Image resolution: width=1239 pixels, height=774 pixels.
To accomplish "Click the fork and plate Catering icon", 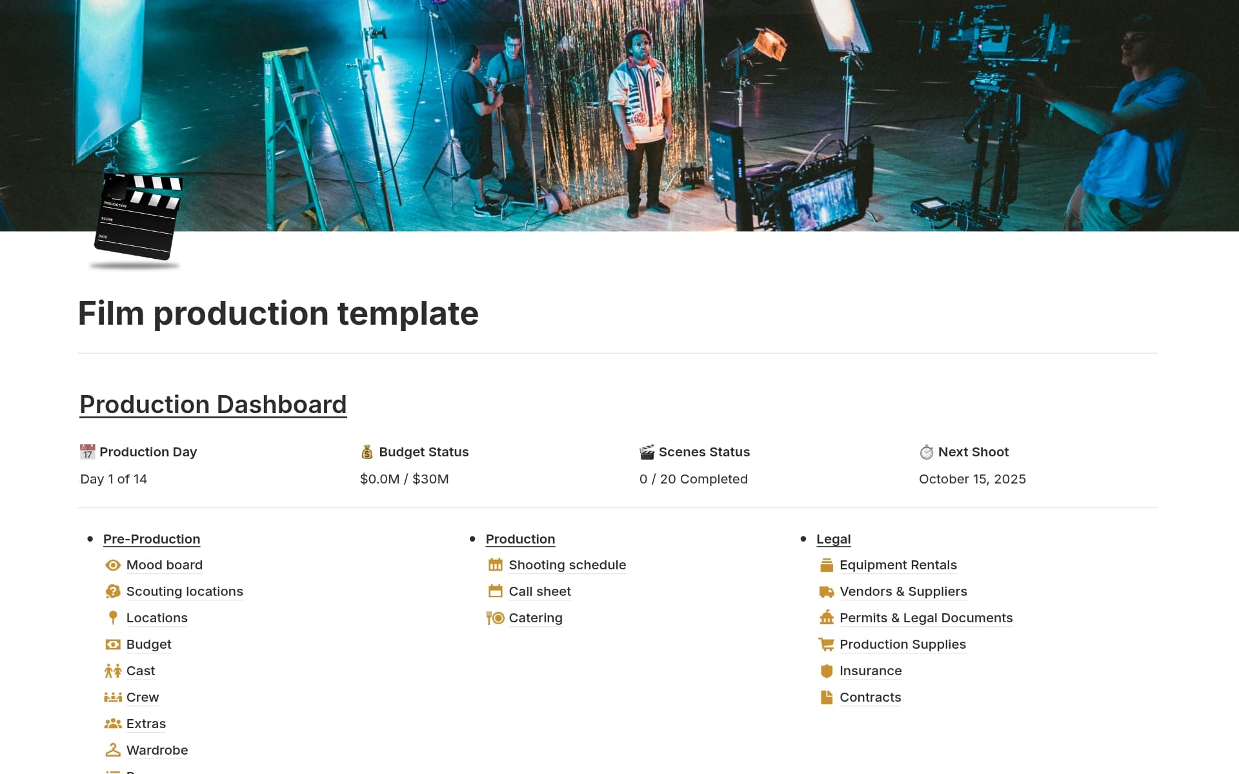I will tap(495, 618).
